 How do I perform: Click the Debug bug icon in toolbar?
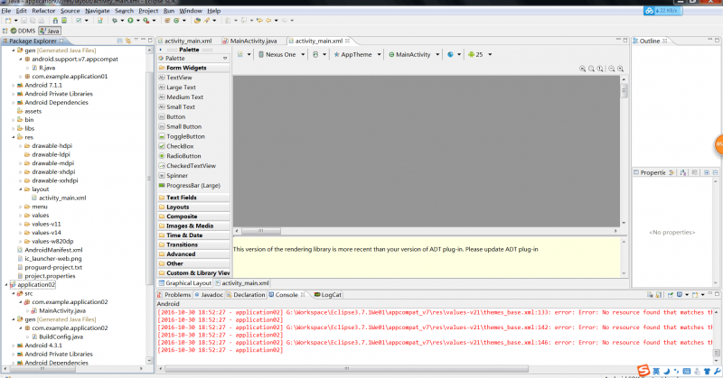click(117, 20)
